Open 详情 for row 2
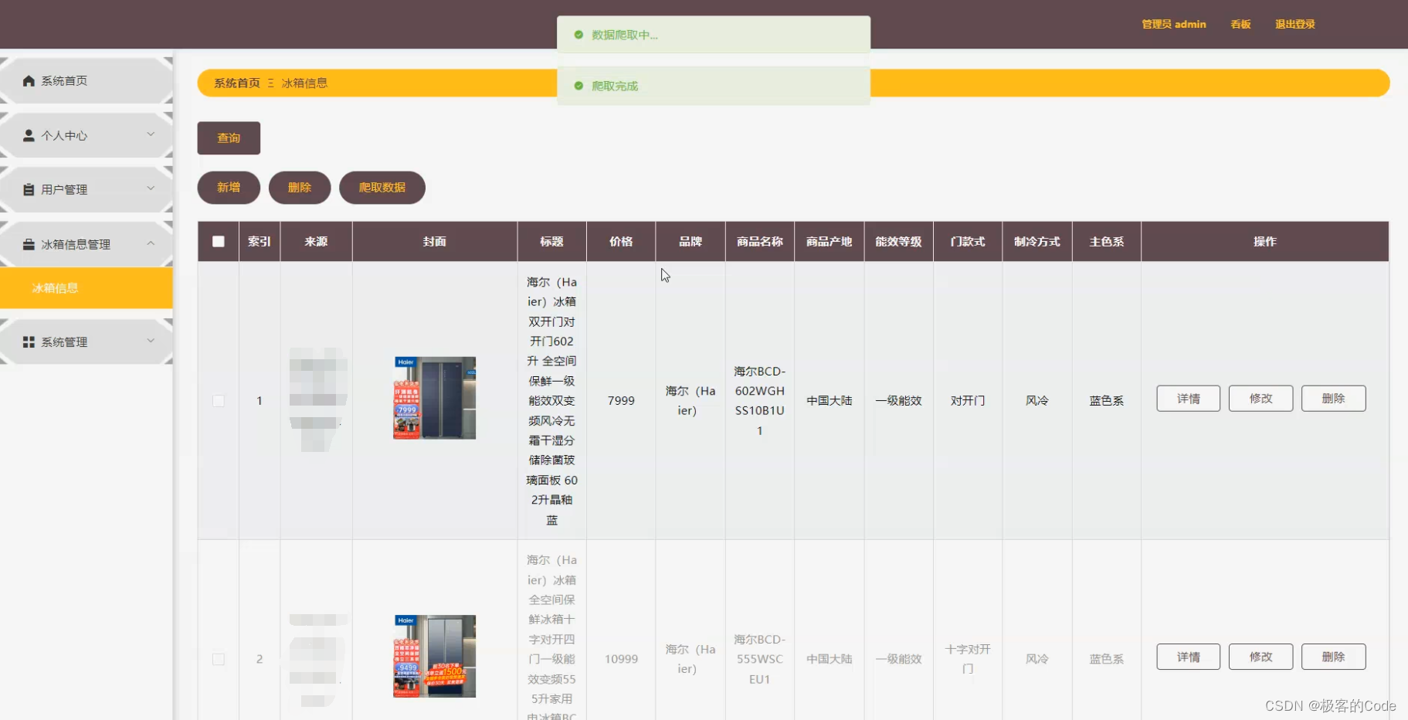The image size is (1408, 720). 1189,657
